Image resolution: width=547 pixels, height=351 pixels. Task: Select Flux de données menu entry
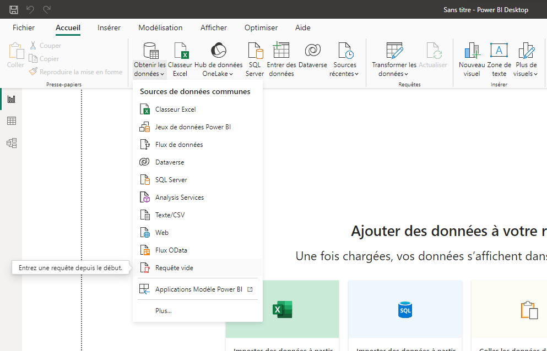pos(198,145)
